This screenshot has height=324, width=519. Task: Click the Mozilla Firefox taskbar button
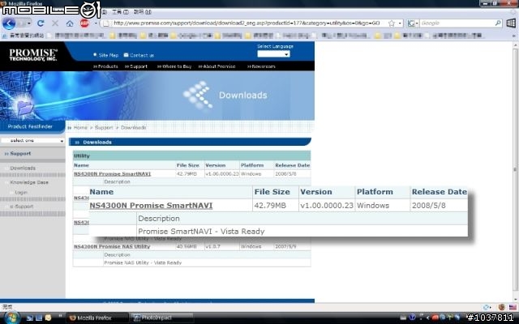(97, 318)
